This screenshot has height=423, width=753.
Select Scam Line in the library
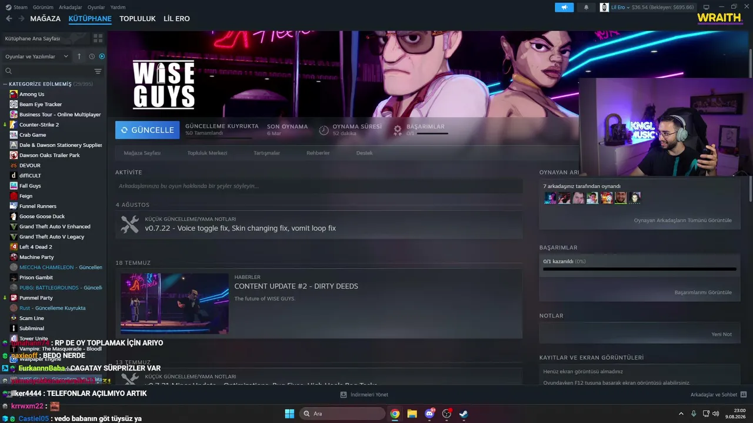tap(32, 318)
